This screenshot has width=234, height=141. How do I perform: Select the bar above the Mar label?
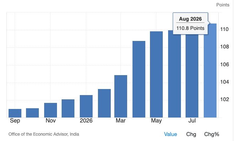click(x=121, y=96)
